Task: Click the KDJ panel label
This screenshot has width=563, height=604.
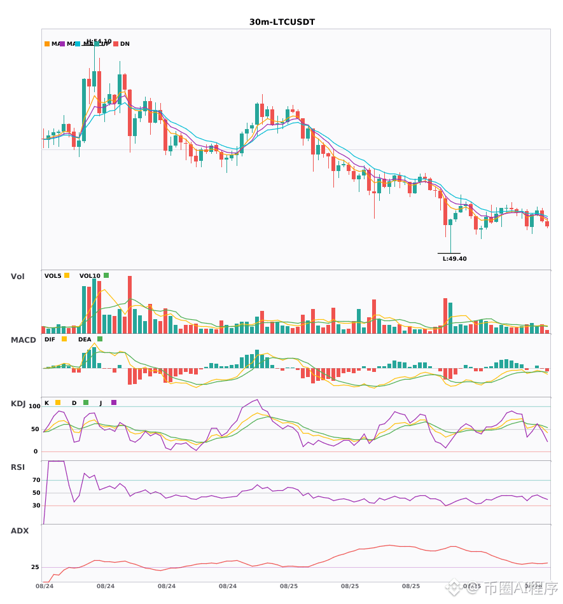Action: (x=18, y=404)
